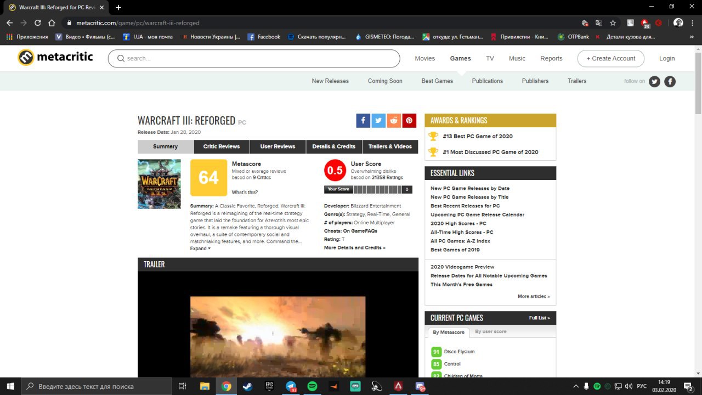Open File Explorer from the taskbar
The image size is (702, 395).
[205, 386]
